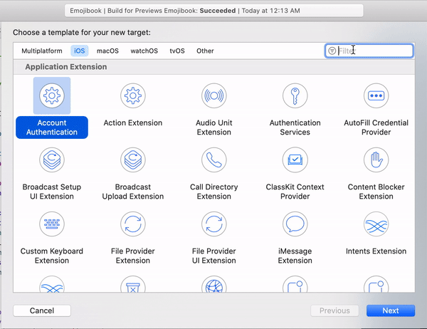Click the Audio Unit Extension label
The image size is (427, 329).
(214, 127)
